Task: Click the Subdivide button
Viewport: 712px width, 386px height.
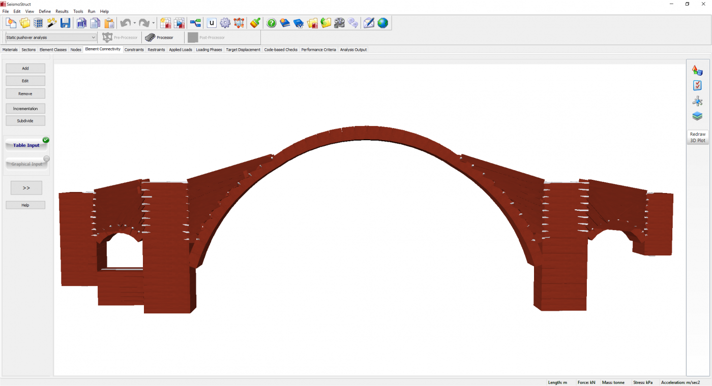Action: 25,121
